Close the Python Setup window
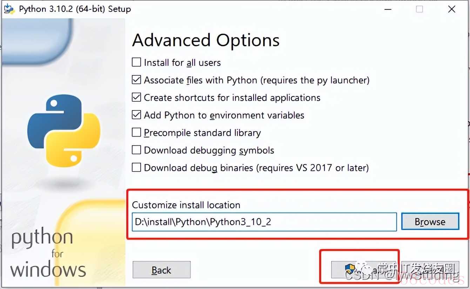The width and height of the screenshot is (470, 289). click(x=452, y=9)
